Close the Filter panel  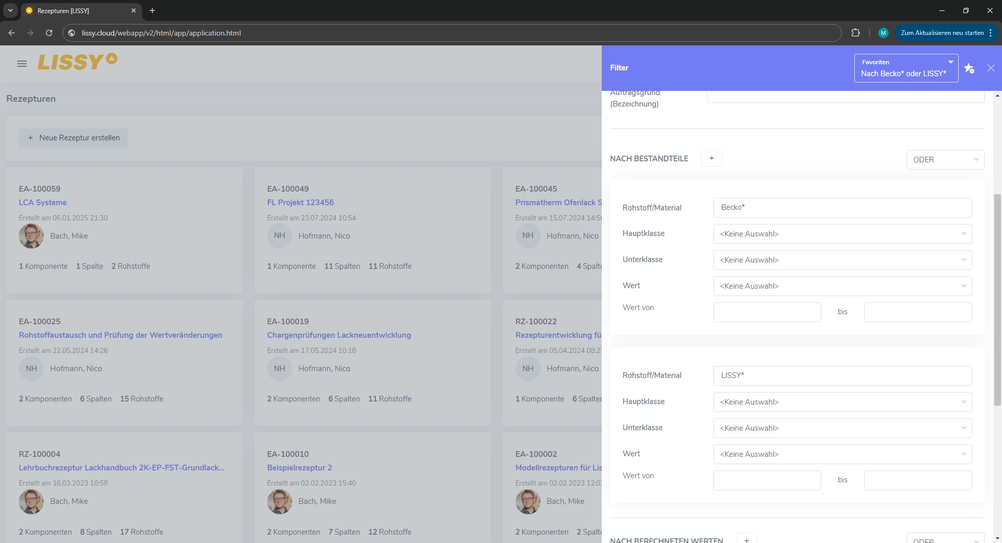[x=991, y=68]
